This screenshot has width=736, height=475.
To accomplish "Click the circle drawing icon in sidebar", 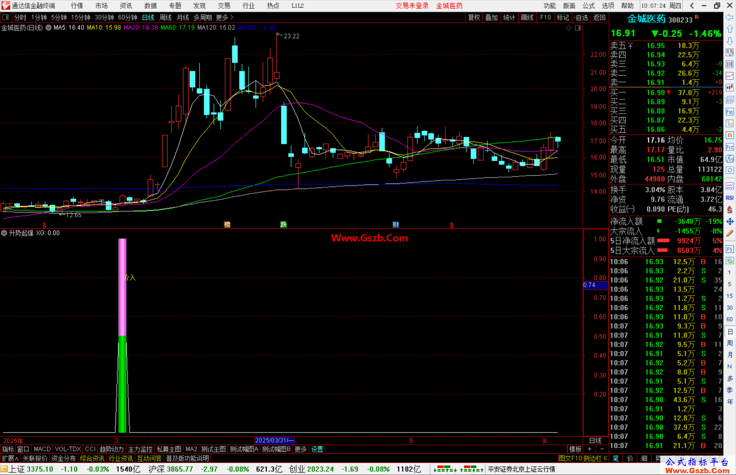I will 730,170.
